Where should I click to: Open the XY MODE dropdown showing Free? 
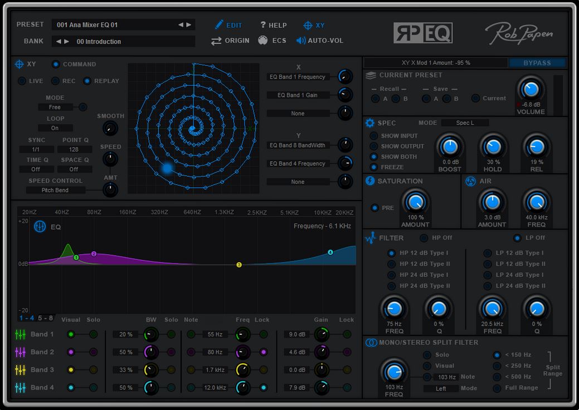pyautogui.click(x=55, y=106)
